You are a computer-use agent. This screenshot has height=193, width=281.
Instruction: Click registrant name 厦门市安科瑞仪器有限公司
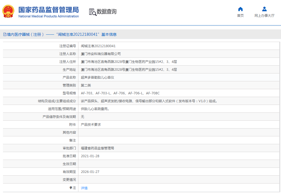(x=101, y=54)
